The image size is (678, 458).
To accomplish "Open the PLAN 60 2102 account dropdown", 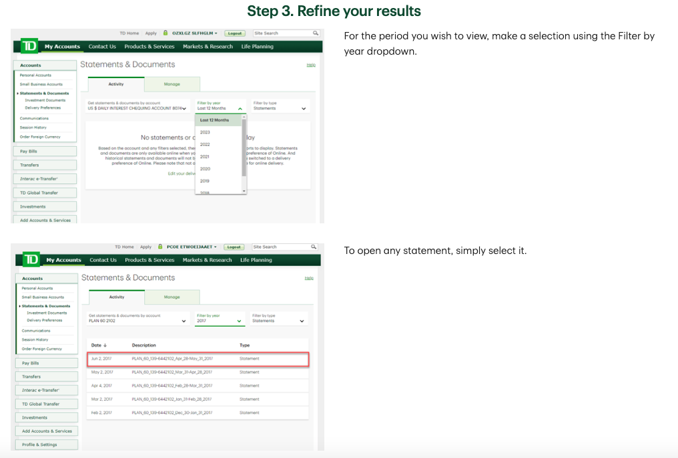I will (138, 319).
